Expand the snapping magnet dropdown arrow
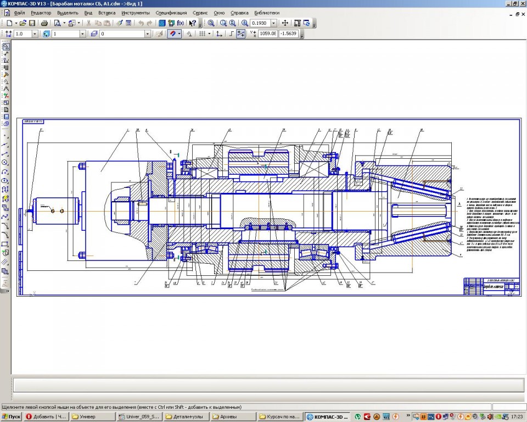527x422 pixels. [179, 34]
